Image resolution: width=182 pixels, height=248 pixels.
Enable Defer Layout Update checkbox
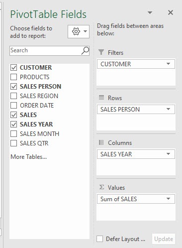coord(99,239)
